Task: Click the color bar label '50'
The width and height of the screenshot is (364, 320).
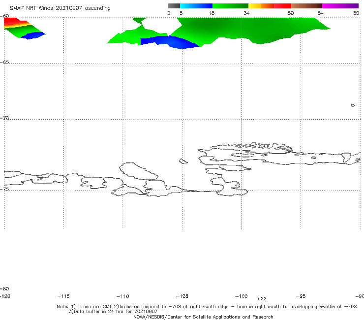Action: 291,13
